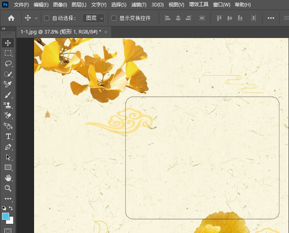Open the 视图(V) menu

(176, 4)
